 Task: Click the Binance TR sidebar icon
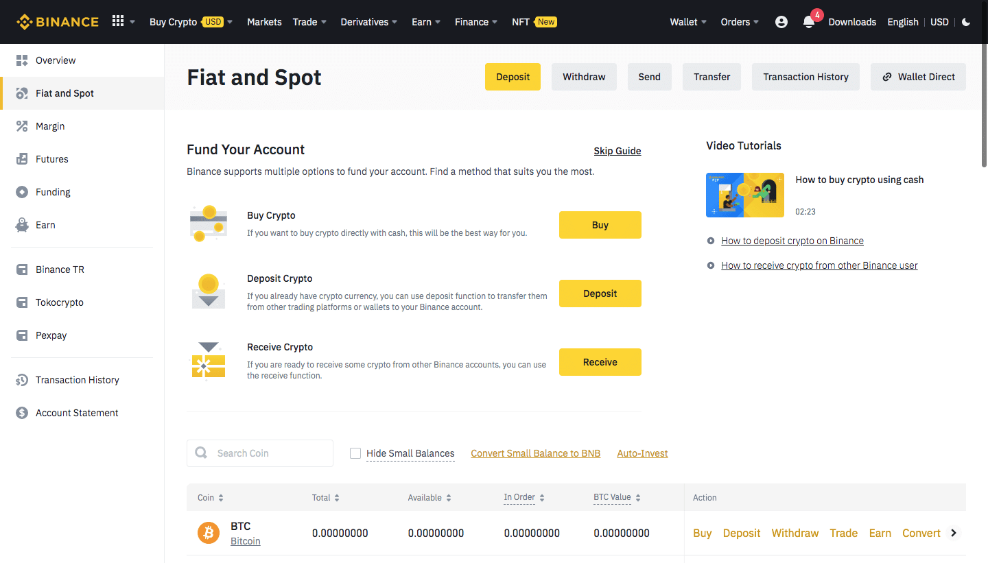22,269
